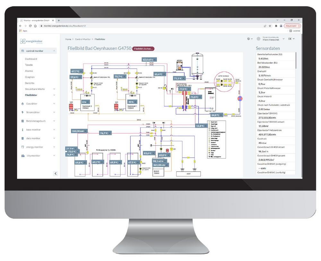Click the Betriebstagebuch book icon
This screenshot has width=321, height=261.
click(x=22, y=121)
